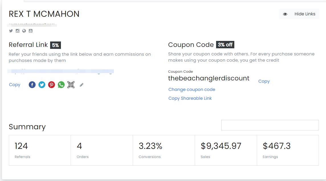Copy the thebeachanglerdiscount coupon code
The image size is (326, 181).
click(x=264, y=81)
